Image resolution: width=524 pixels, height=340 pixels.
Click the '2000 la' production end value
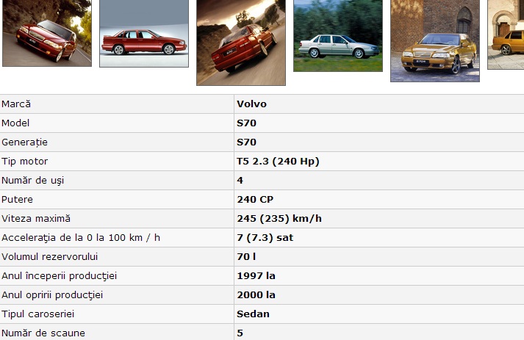click(256, 295)
